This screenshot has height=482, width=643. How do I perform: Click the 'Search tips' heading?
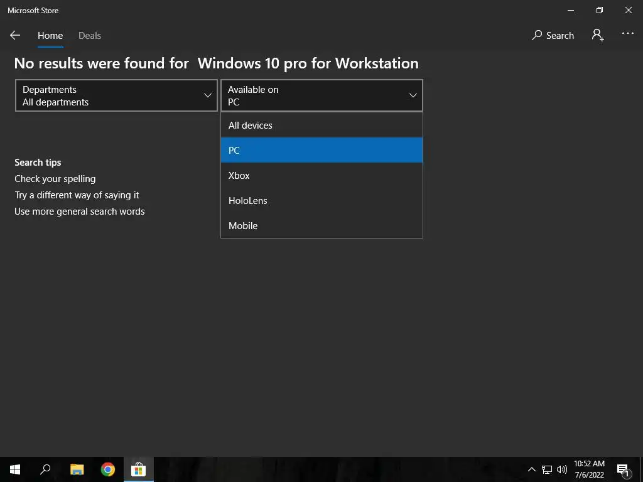pyautogui.click(x=38, y=163)
